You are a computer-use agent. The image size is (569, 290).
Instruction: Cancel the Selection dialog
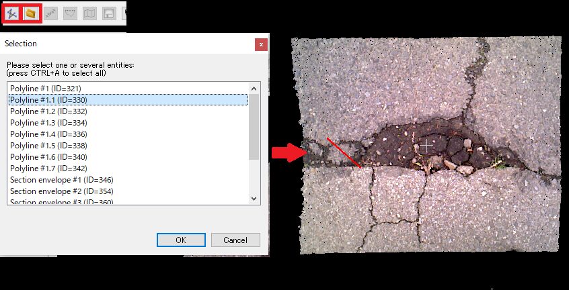pos(235,240)
